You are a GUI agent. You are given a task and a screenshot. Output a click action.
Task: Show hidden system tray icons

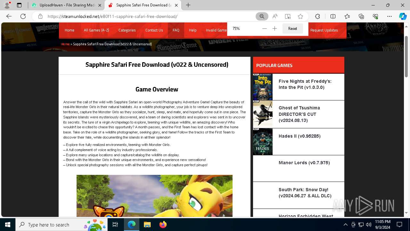pyautogui.click(x=345, y=225)
